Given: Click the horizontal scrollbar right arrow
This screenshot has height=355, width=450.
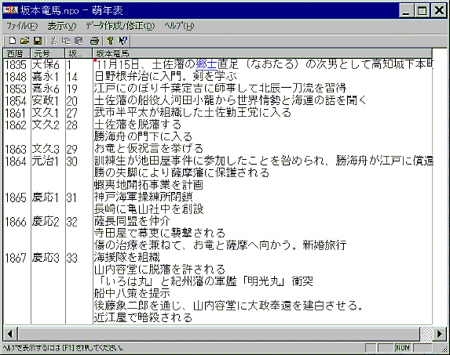Looking at the screenshot, I should pos(439,334).
